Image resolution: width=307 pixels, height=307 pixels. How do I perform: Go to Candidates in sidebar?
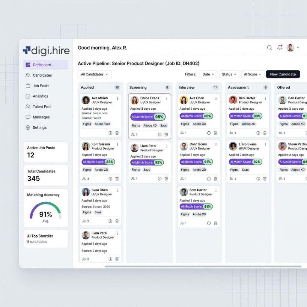[x=39, y=75]
